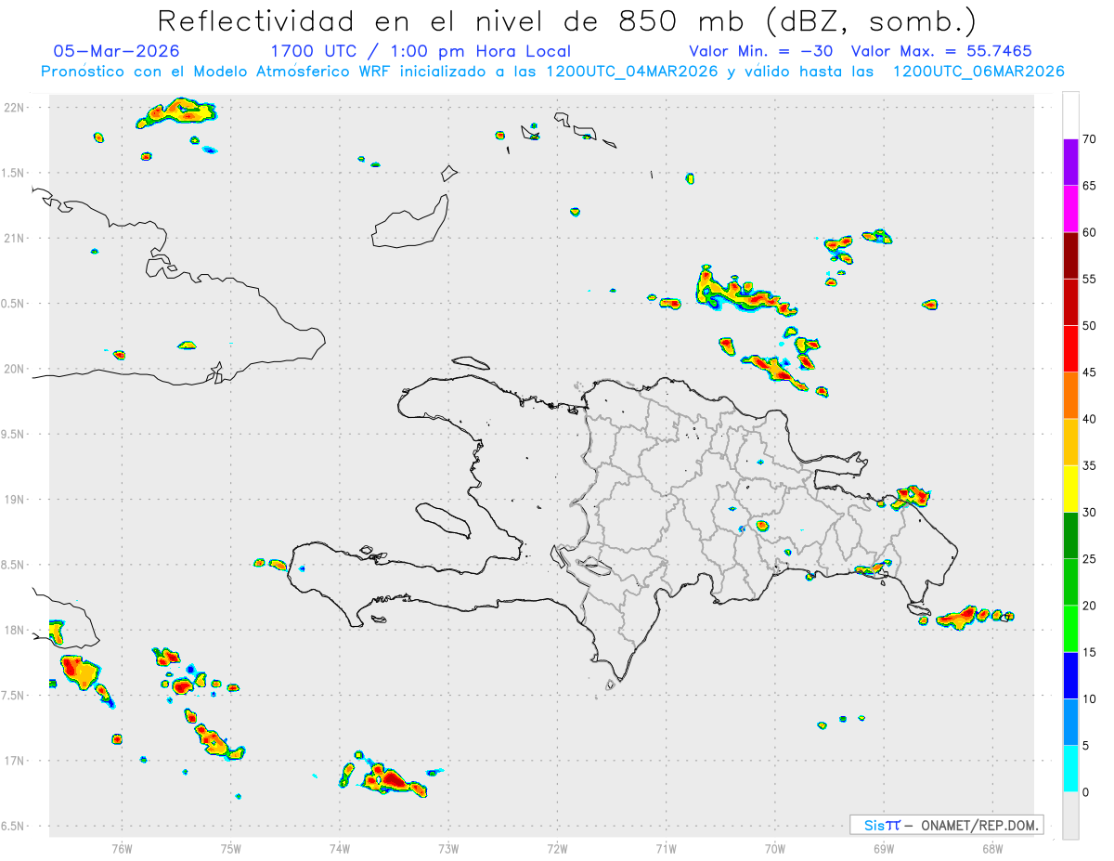Click the cyan 0-5 dBZ colorbar swatch
1114x861 pixels.
click(1070, 769)
